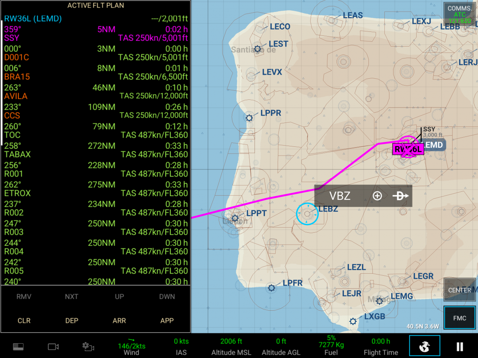
Task: Click the CENTER map button
Action: [x=460, y=290]
